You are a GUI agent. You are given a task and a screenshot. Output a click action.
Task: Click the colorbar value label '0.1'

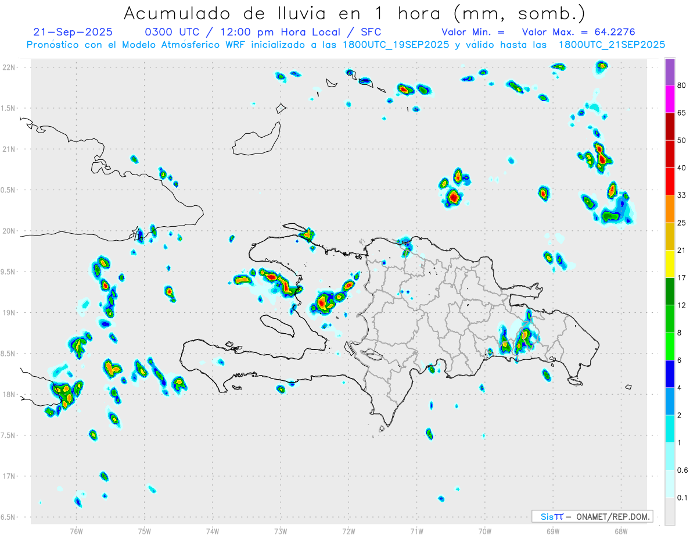[682, 497]
